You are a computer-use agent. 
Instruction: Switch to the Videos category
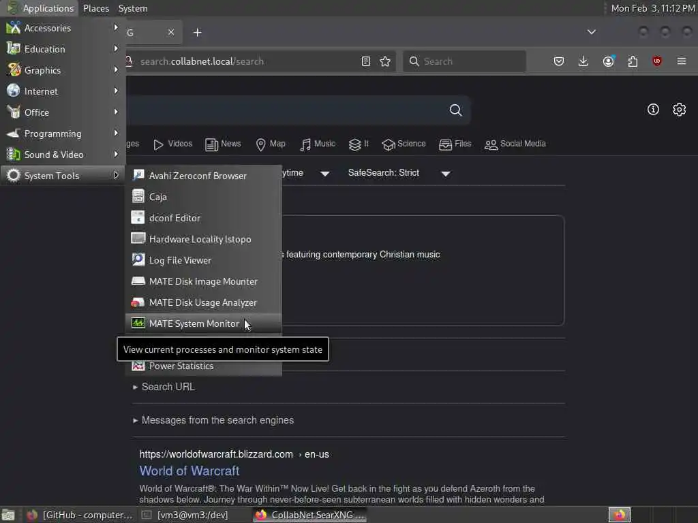(x=172, y=144)
